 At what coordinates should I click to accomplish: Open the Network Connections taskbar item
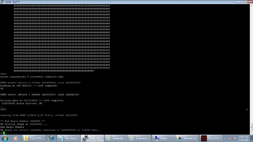pyautogui.click(x=187, y=139)
